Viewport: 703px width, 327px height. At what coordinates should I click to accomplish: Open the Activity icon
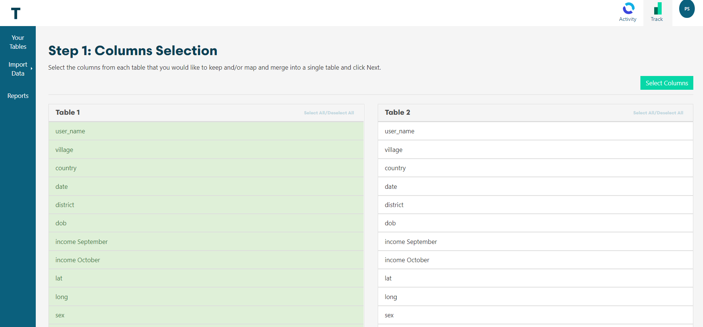coord(628,9)
